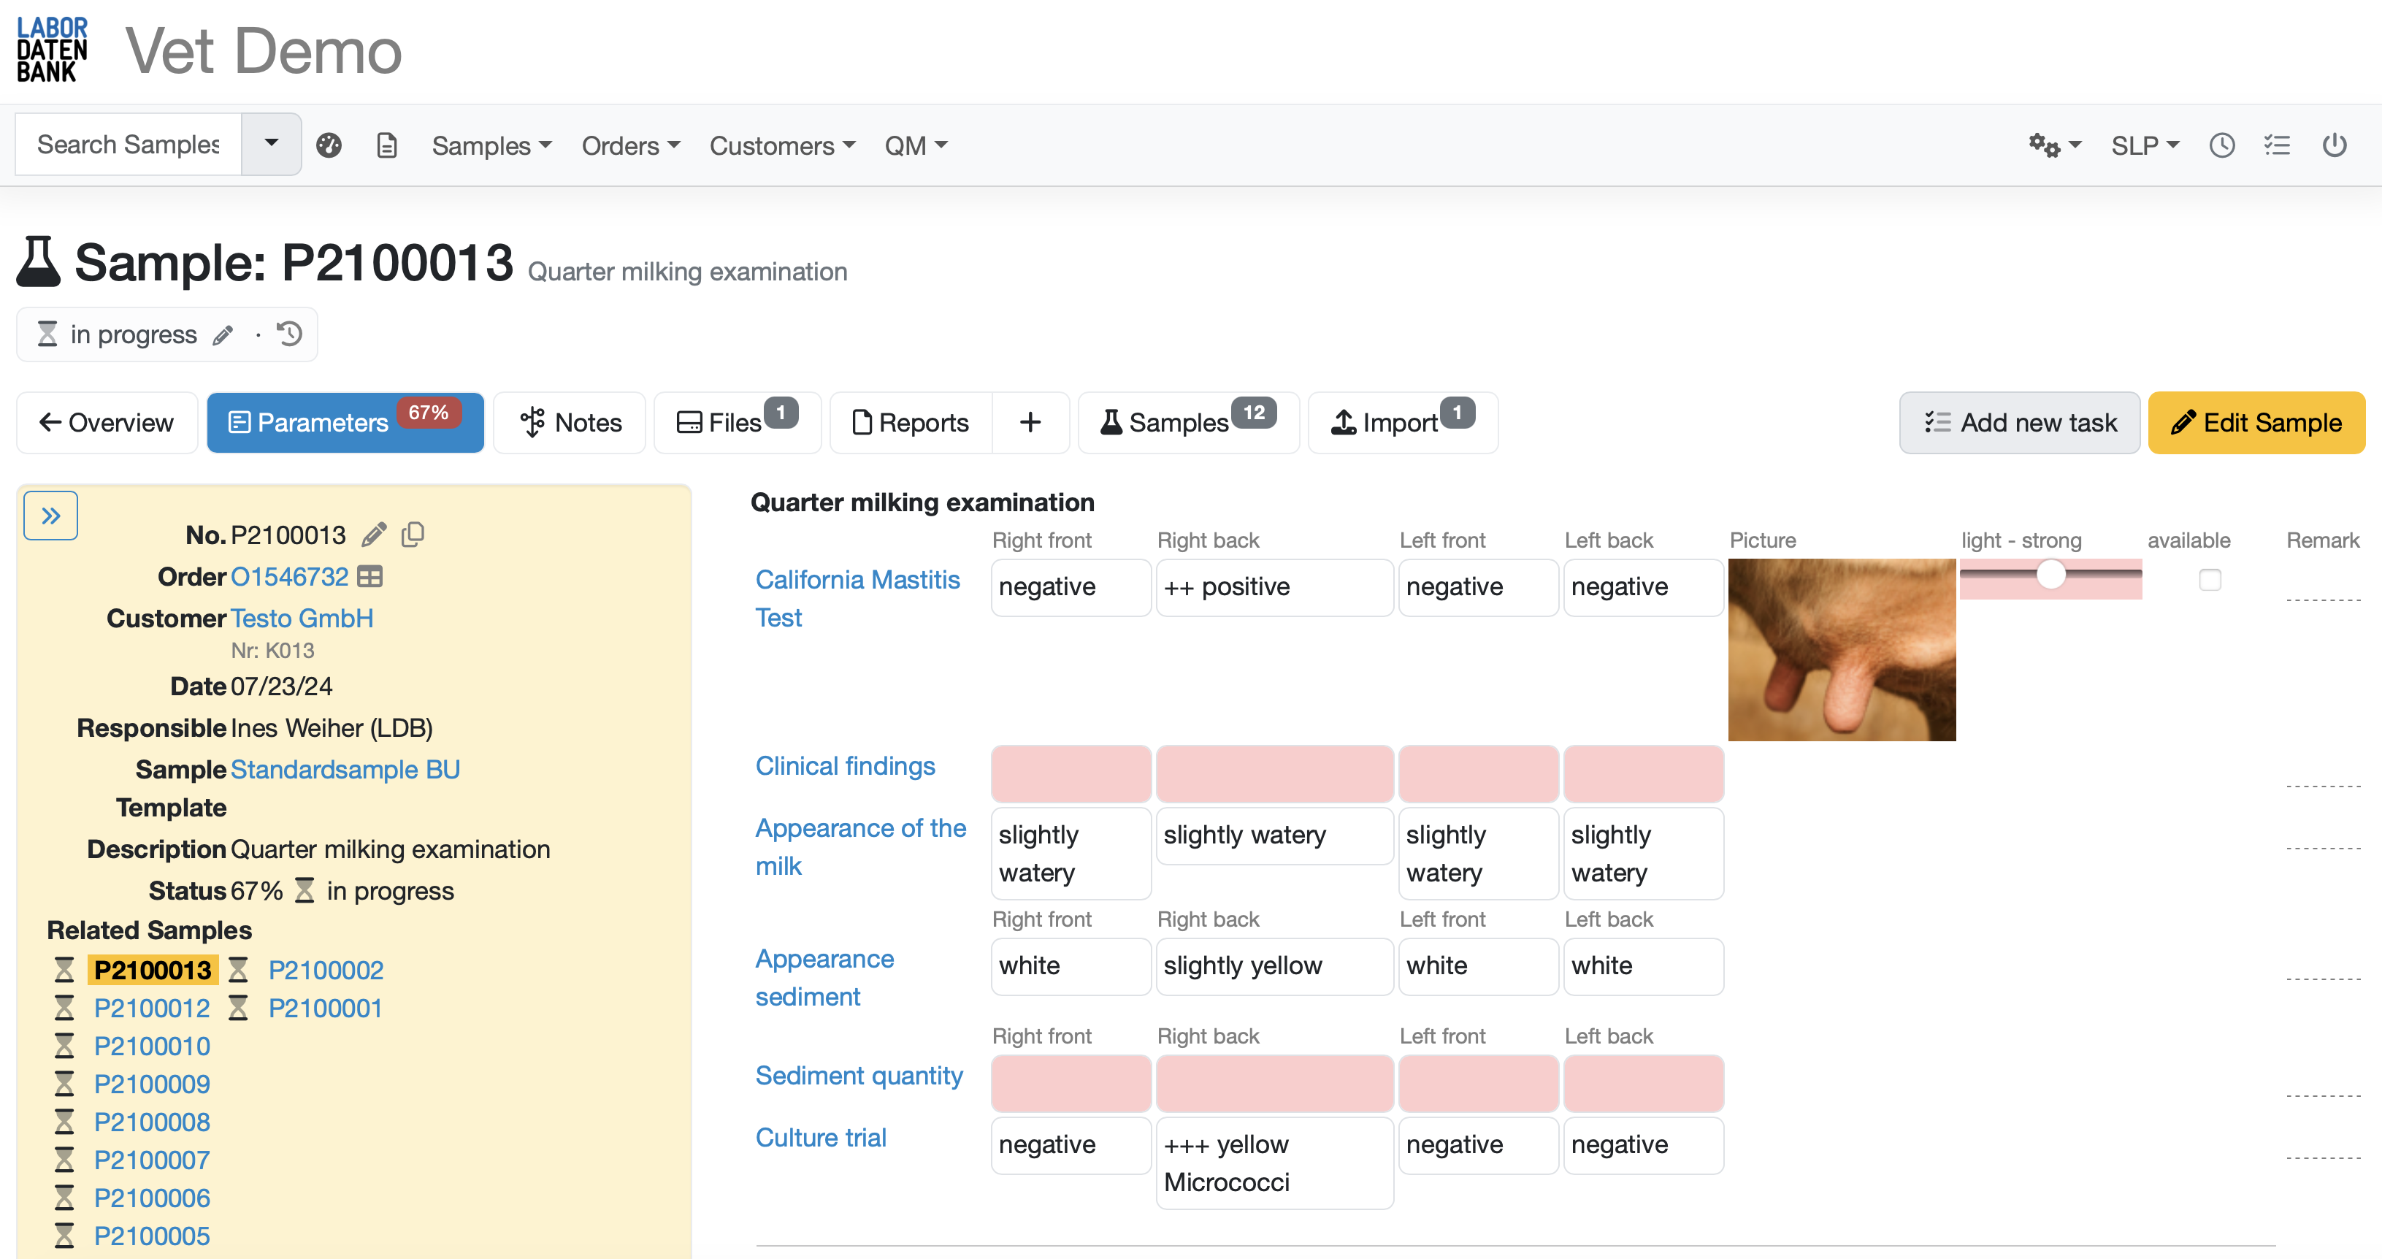Click the Edit Sample button
The width and height of the screenshot is (2382, 1259).
pos(2256,423)
